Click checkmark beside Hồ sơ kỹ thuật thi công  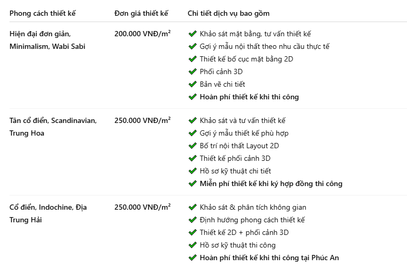click(192, 245)
